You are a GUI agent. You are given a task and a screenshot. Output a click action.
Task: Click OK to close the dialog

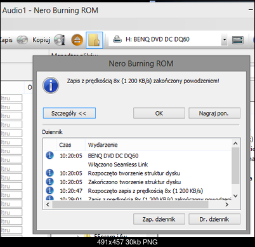159,113
